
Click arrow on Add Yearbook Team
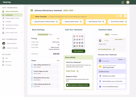click(103, 22)
